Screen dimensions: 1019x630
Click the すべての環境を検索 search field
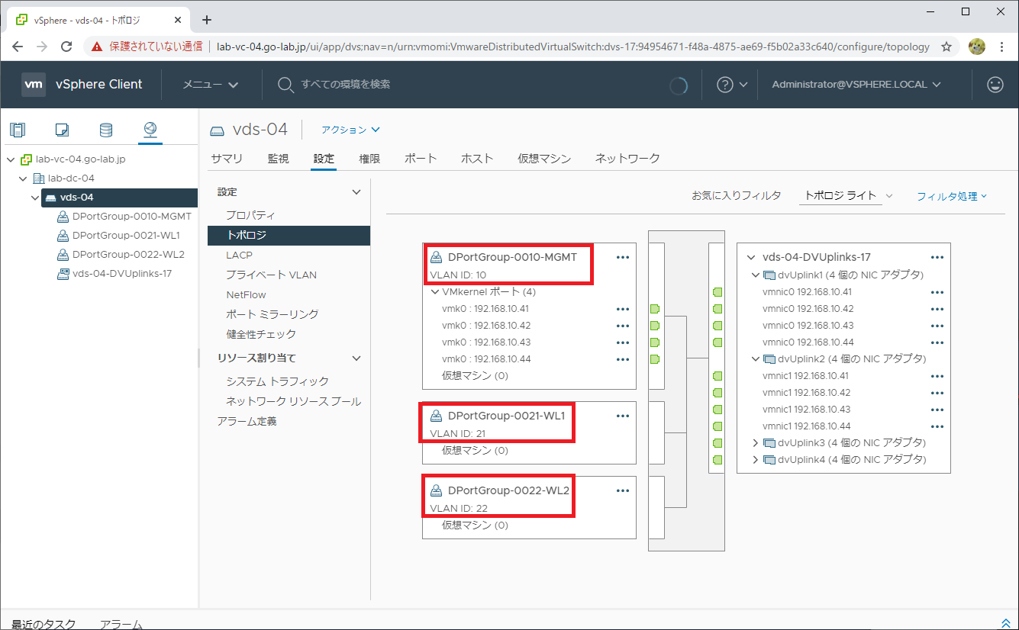345,85
